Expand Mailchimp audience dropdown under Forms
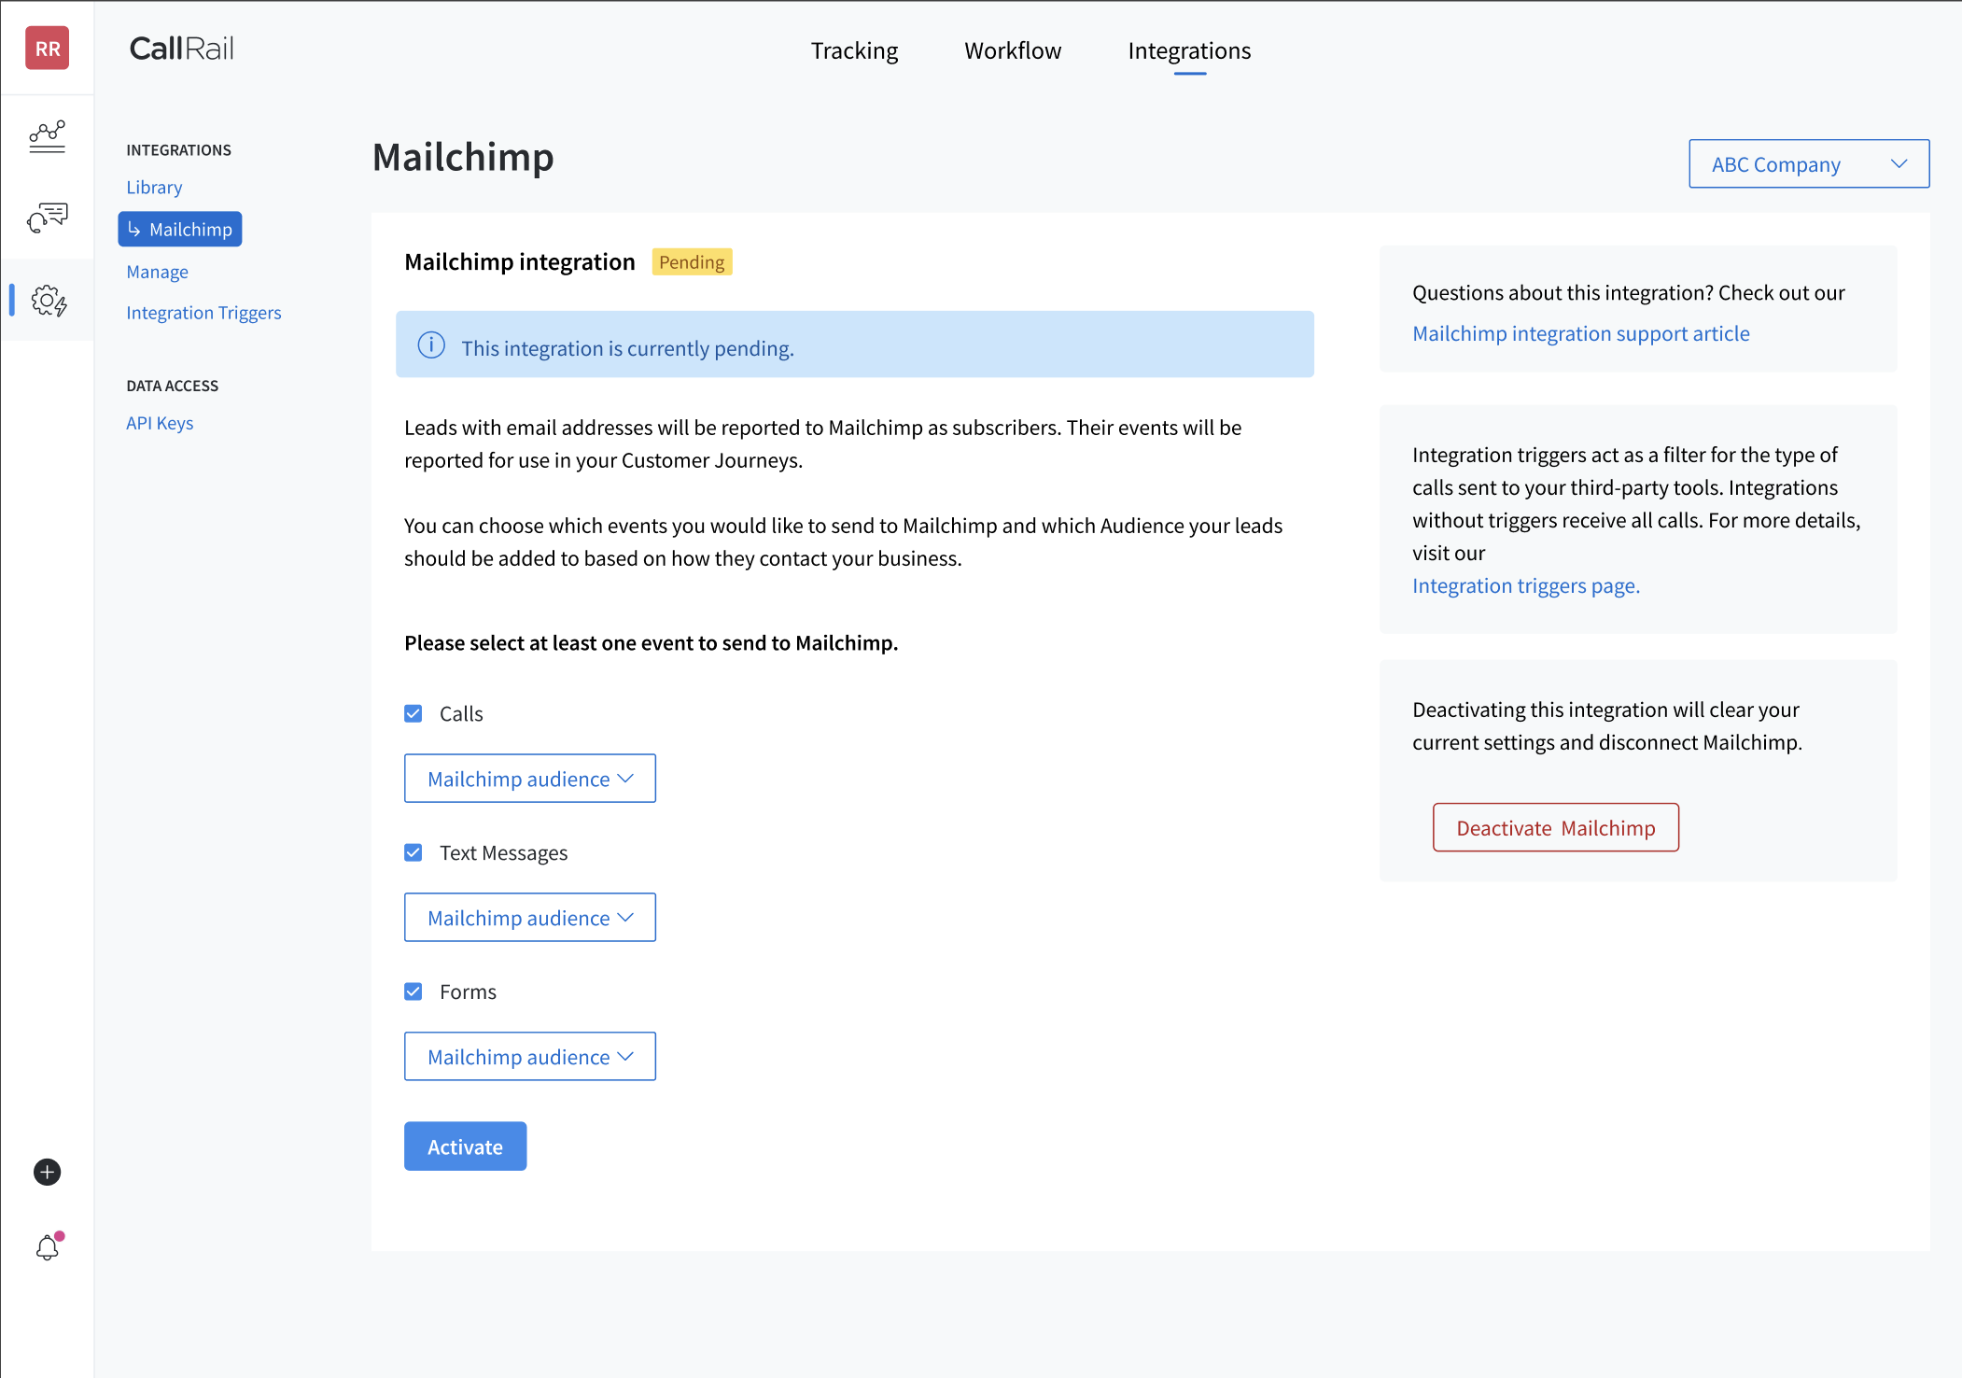The image size is (1962, 1378). tap(529, 1057)
